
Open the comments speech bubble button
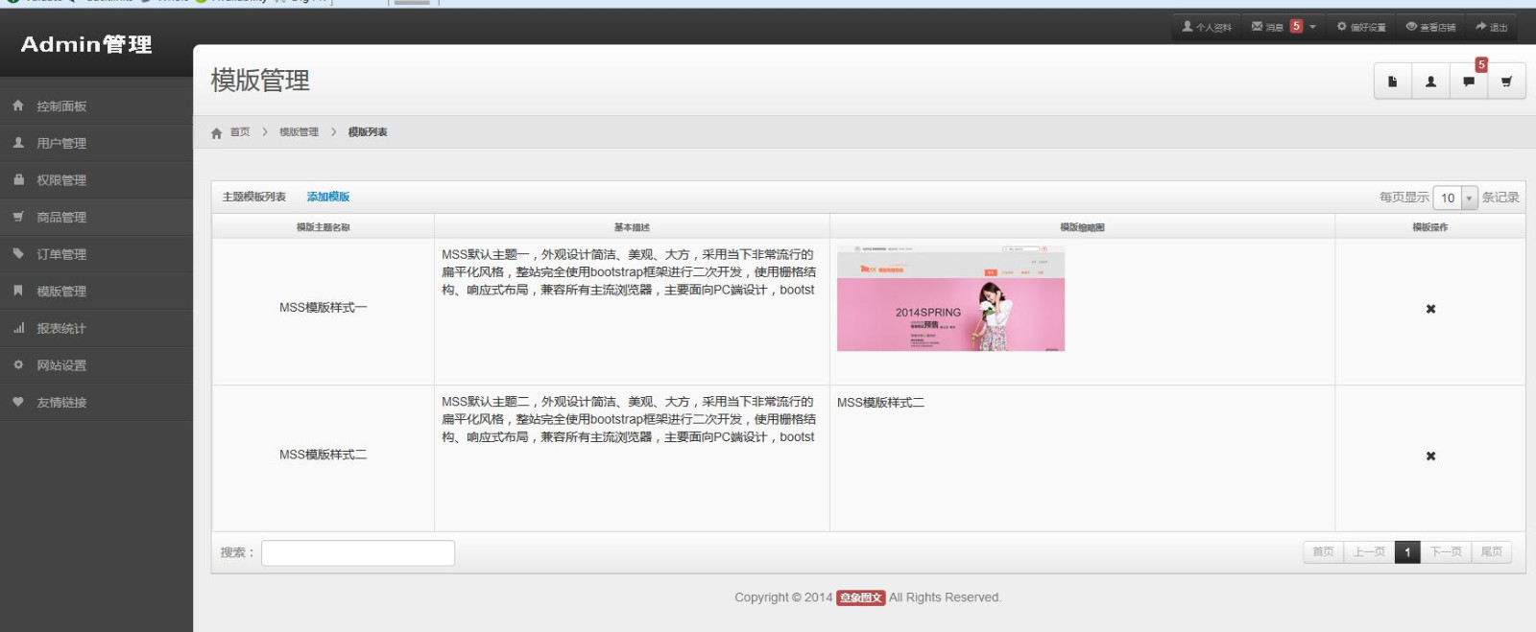[1469, 82]
